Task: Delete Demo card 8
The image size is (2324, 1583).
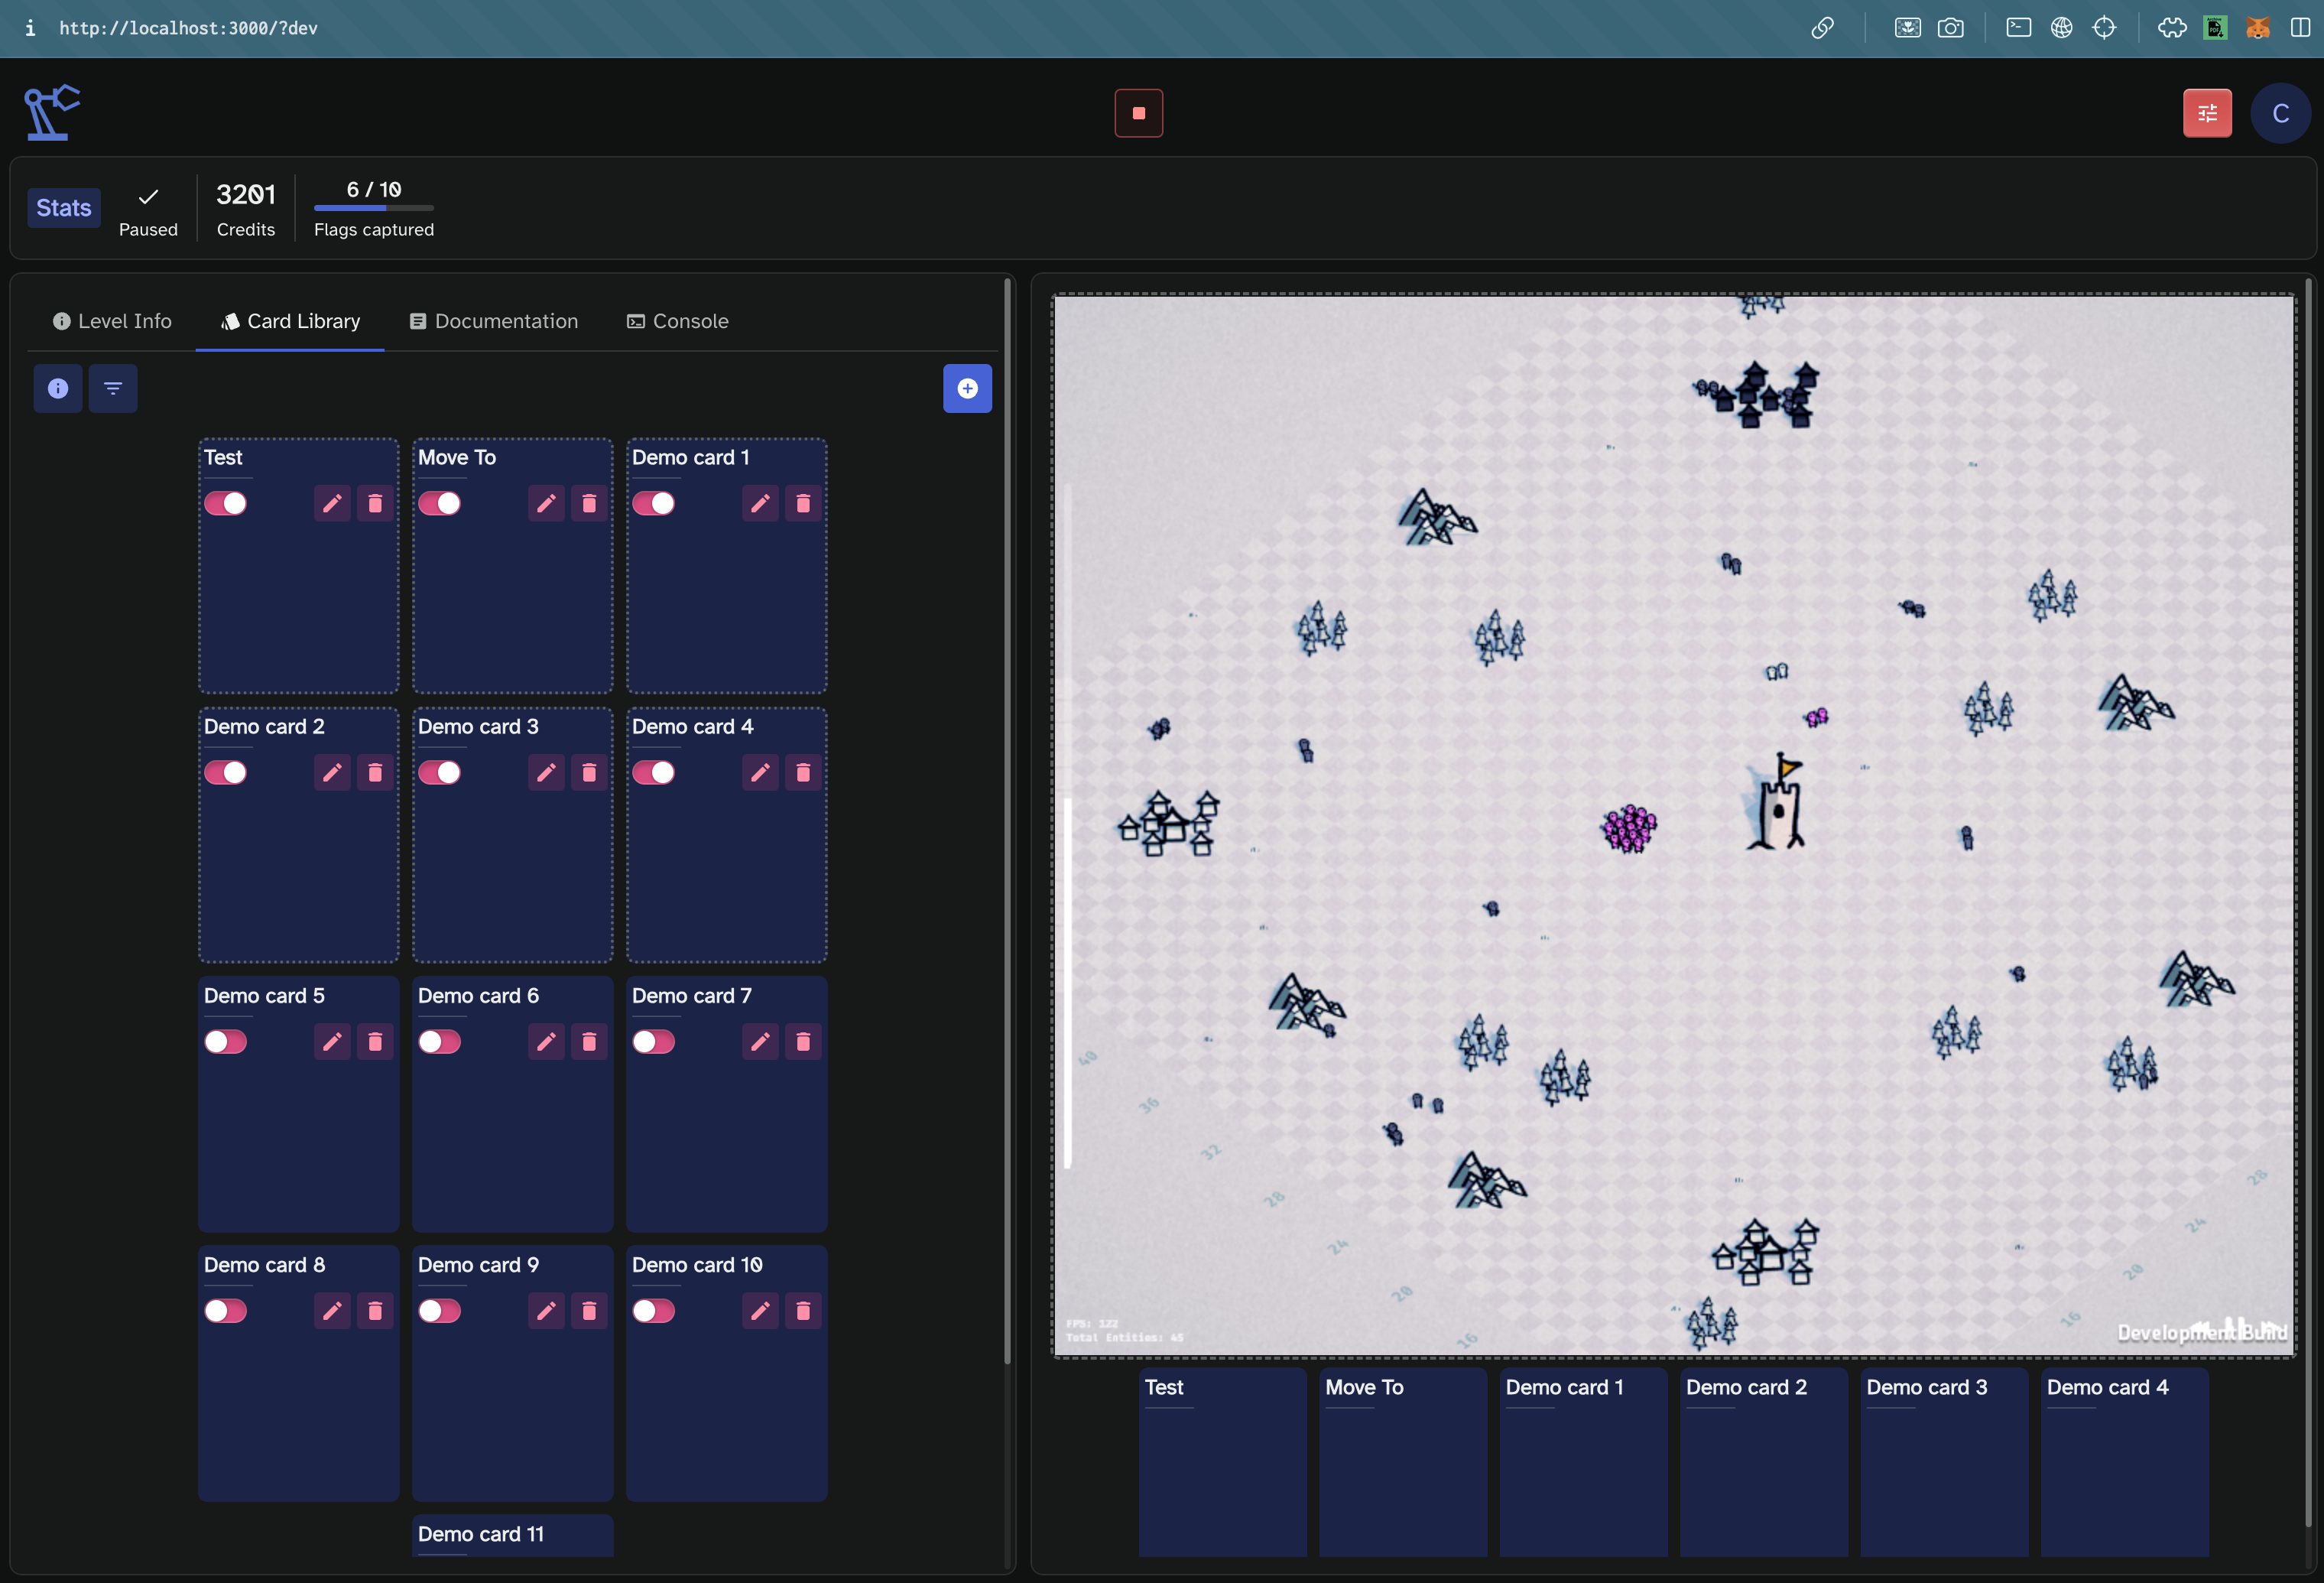Action: pos(375,1311)
